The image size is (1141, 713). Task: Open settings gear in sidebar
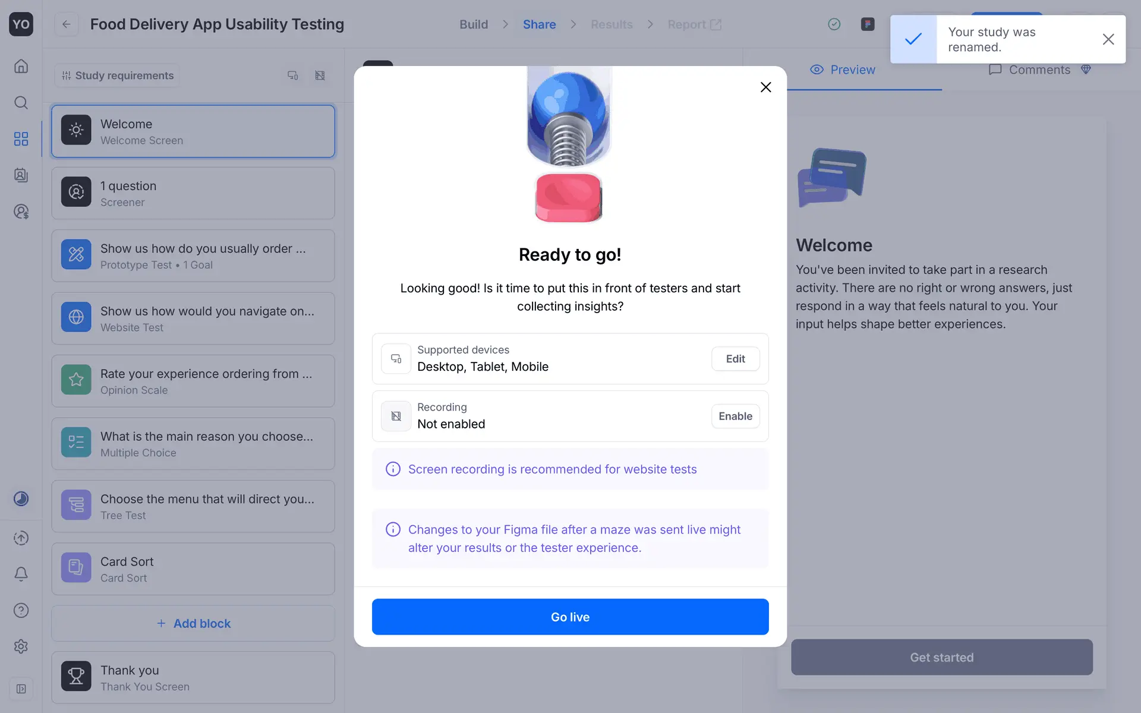coord(21,646)
